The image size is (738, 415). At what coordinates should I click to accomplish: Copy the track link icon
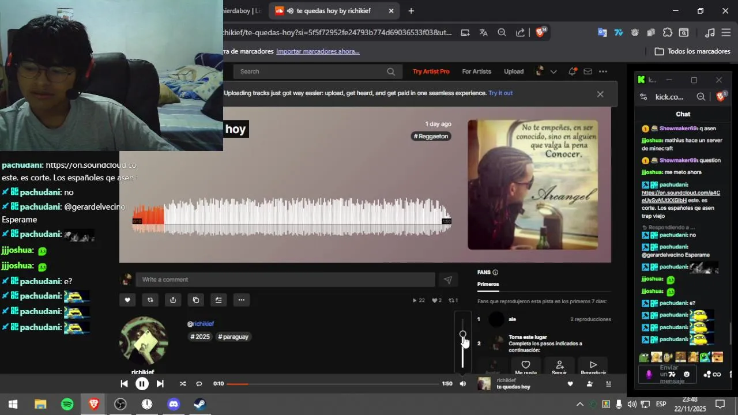(196, 300)
